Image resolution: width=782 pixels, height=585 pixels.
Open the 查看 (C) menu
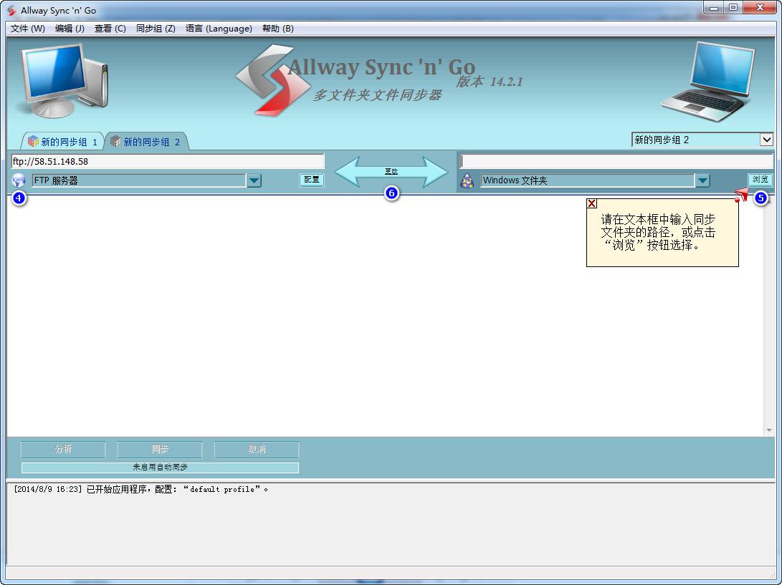click(110, 29)
